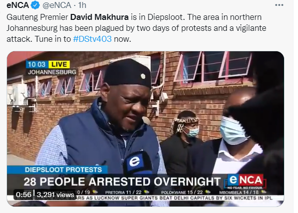Image resolution: width=298 pixels, height=213 pixels.
Task: Click the eNCA logo in the video corner
Action: tap(246, 181)
